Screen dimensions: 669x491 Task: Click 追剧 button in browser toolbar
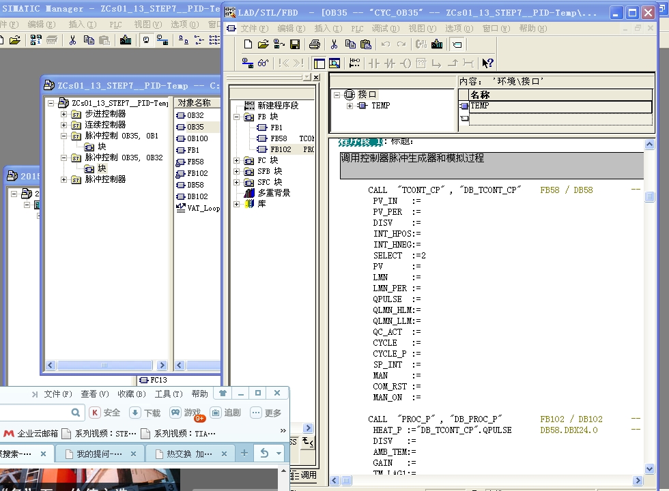[x=226, y=413]
